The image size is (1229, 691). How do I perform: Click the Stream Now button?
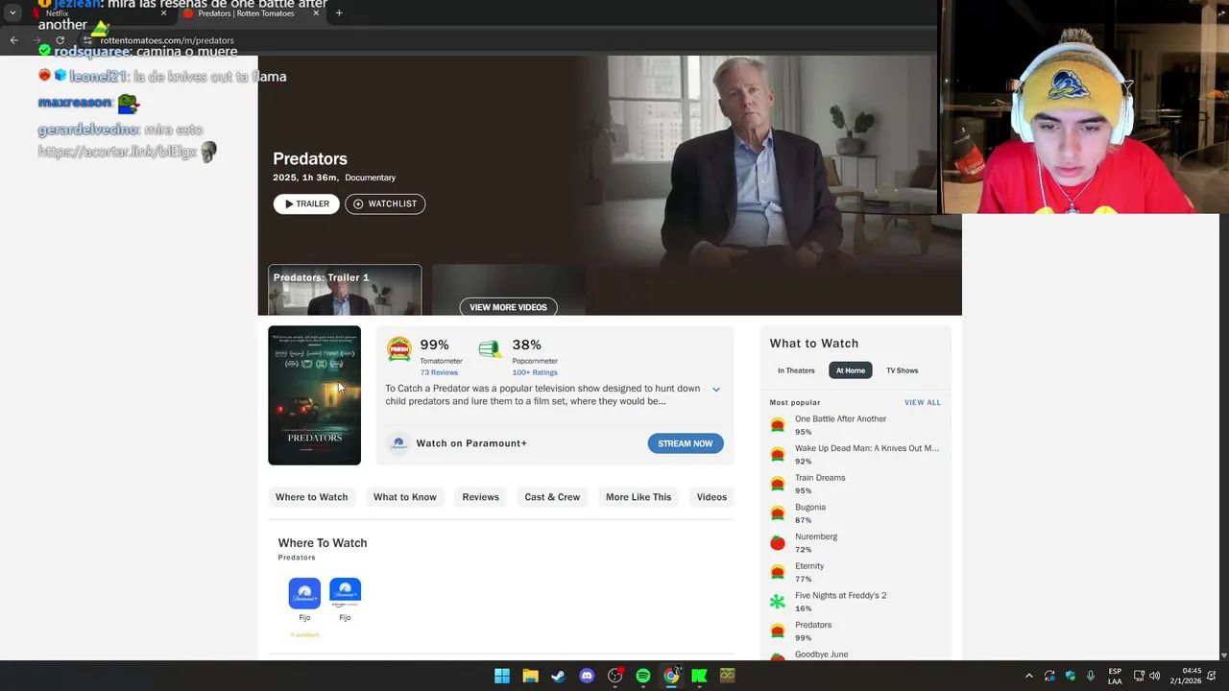pyautogui.click(x=686, y=443)
